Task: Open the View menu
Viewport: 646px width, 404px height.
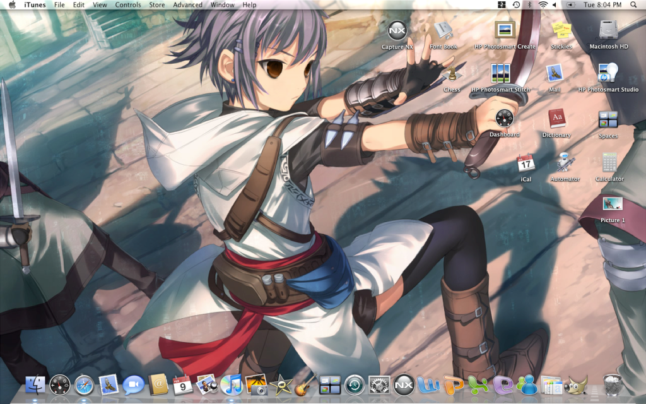Action: [100, 5]
